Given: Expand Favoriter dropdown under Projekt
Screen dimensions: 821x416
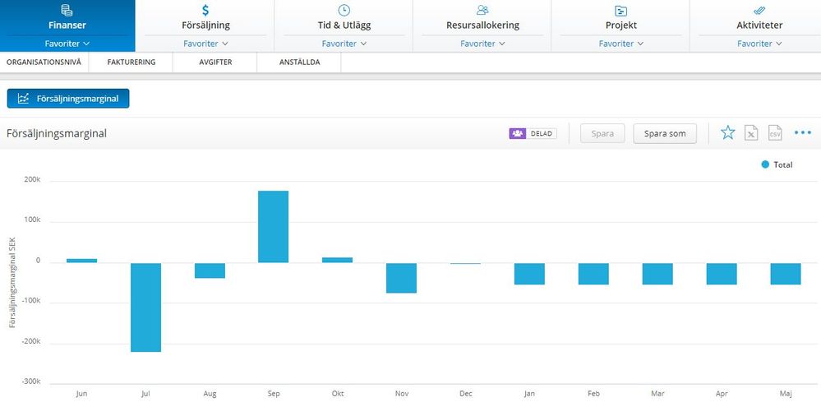Looking at the screenshot, I should click(x=620, y=44).
